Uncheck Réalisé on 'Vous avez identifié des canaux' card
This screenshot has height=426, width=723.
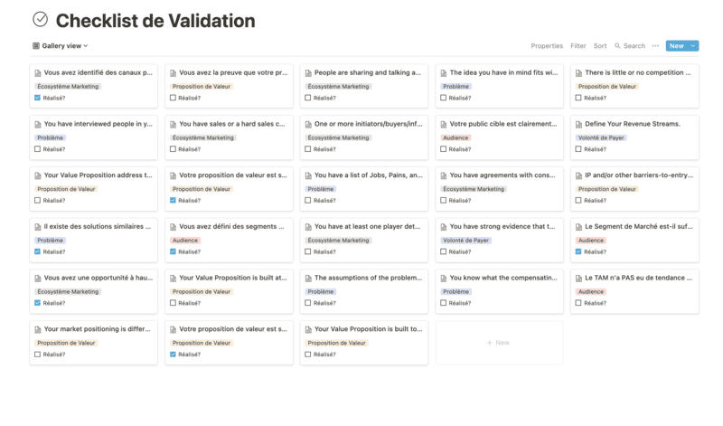coord(37,98)
